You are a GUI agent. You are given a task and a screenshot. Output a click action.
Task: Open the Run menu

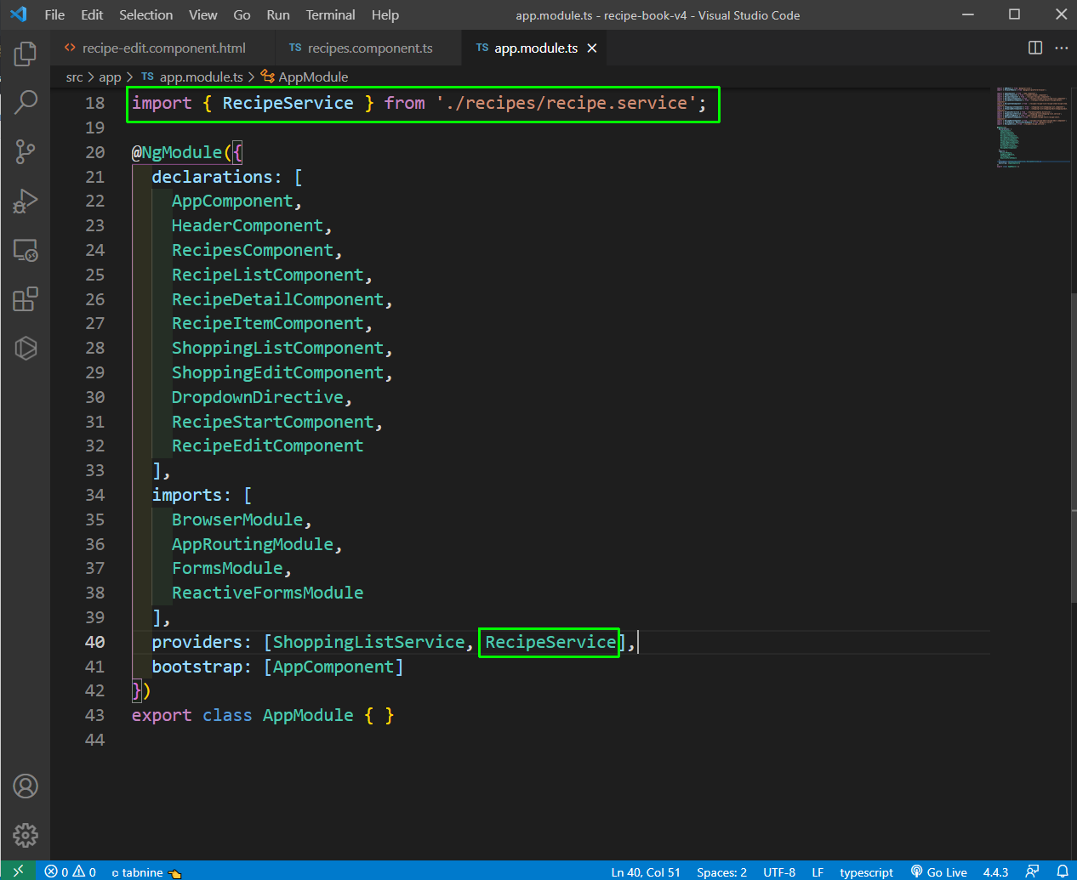pyautogui.click(x=278, y=14)
